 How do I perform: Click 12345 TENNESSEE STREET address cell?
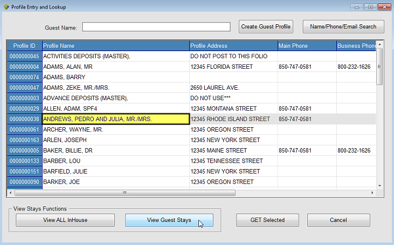[233, 161]
